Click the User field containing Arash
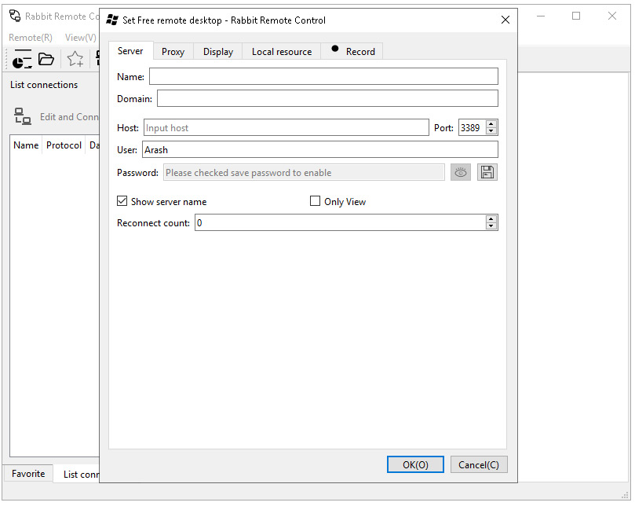This screenshot has height=506, width=635. tap(320, 149)
